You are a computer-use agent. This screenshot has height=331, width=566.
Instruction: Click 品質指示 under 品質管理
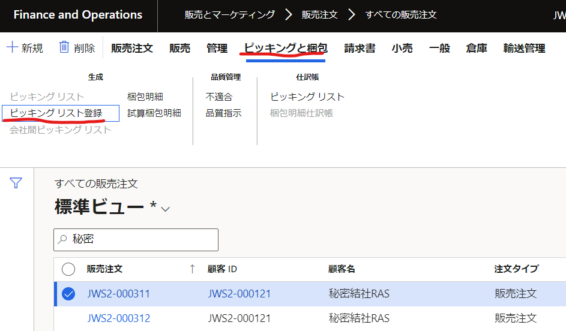[x=223, y=113]
